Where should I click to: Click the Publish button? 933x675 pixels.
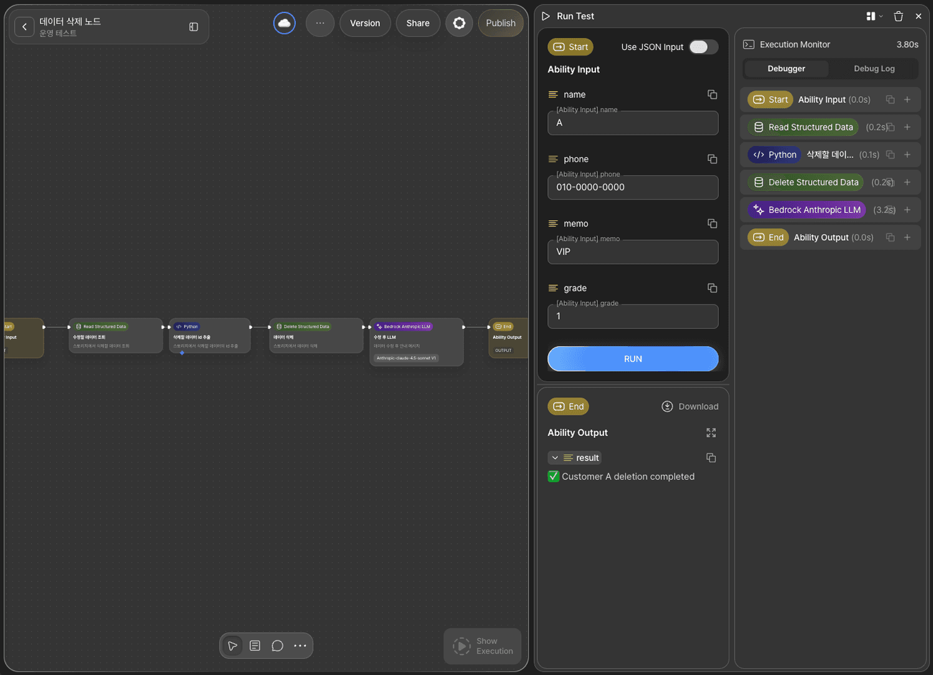click(x=501, y=23)
